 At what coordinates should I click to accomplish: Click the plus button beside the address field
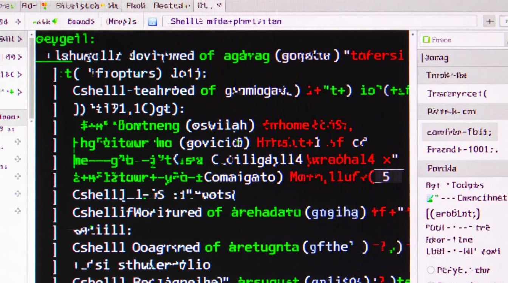tap(490, 21)
